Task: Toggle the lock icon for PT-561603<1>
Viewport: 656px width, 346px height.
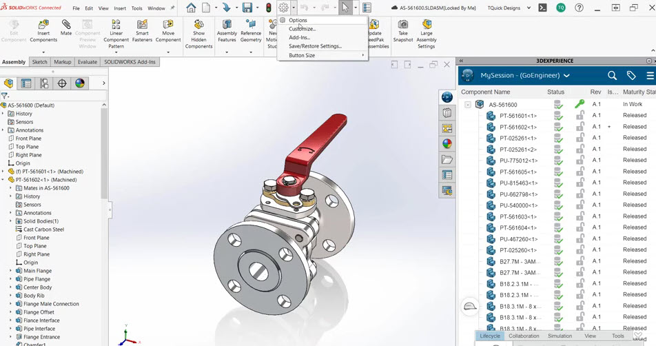Action: tap(580, 216)
